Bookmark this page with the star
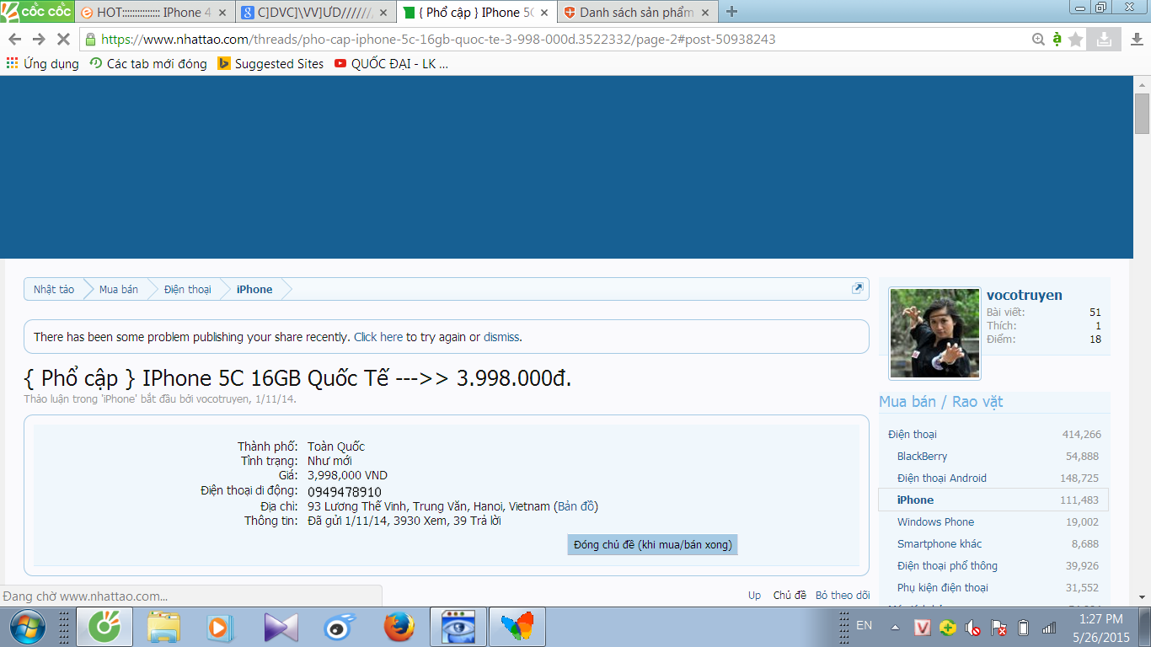The width and height of the screenshot is (1151, 647). (x=1075, y=39)
